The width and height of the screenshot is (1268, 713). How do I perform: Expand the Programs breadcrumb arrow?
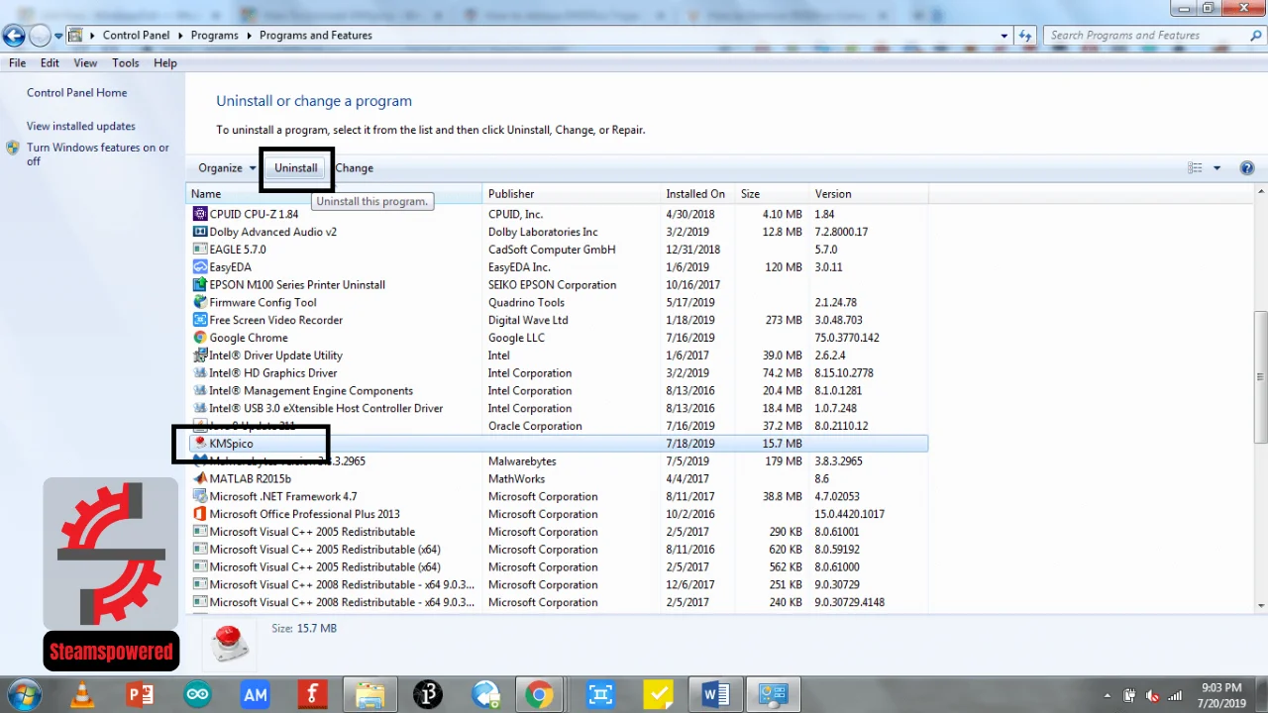[248, 36]
